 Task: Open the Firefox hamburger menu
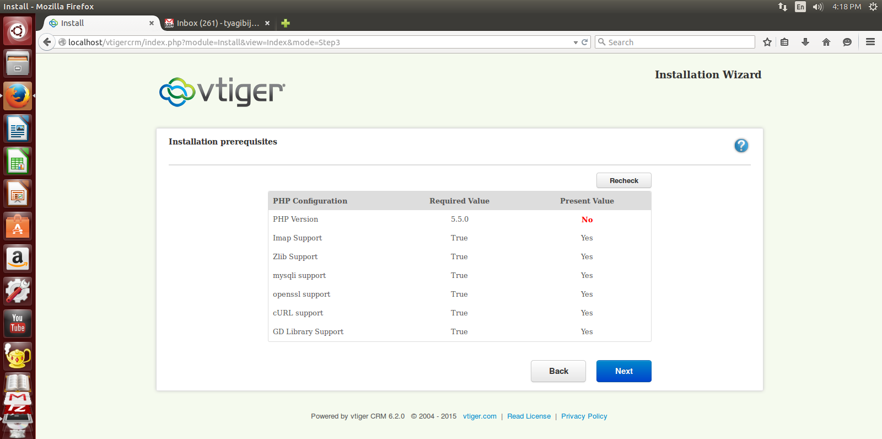click(870, 42)
